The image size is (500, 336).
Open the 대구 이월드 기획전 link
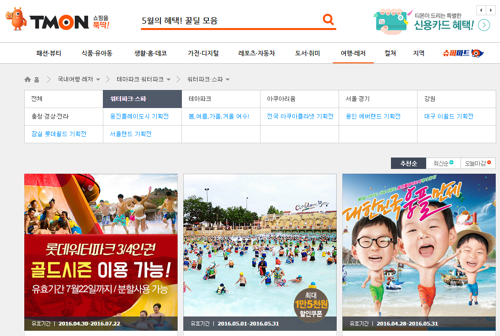pos(449,116)
